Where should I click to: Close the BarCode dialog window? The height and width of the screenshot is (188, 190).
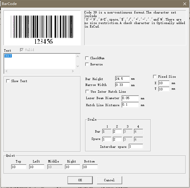point(185,4)
